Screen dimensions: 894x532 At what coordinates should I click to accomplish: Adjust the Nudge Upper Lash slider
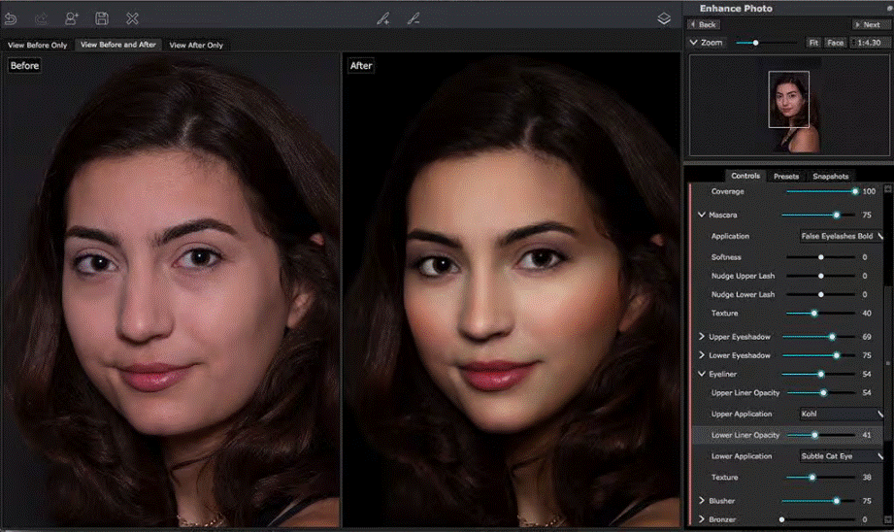pos(821,276)
